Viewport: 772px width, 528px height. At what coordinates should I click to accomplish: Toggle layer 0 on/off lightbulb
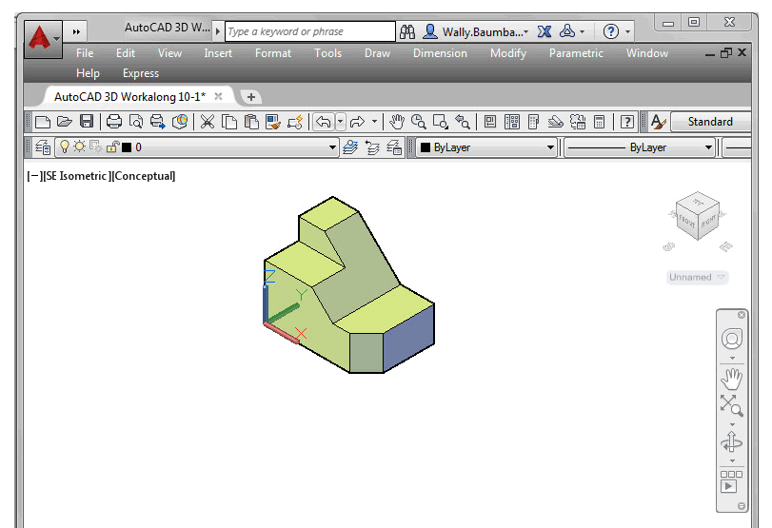65,147
